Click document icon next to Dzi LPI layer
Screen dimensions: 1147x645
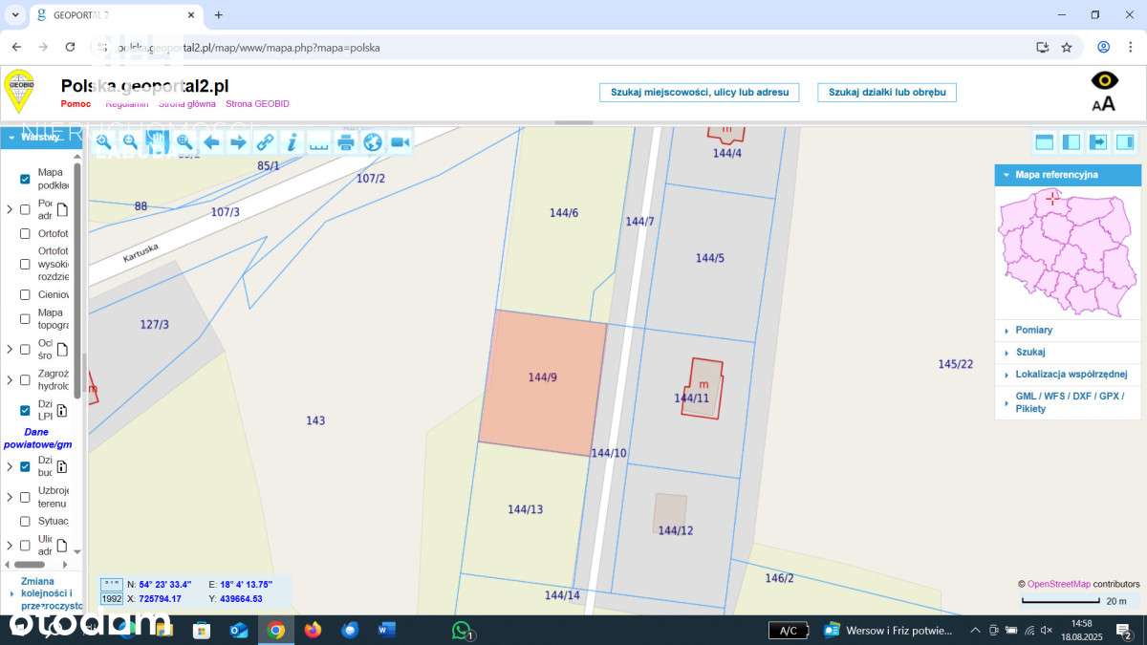(62, 410)
